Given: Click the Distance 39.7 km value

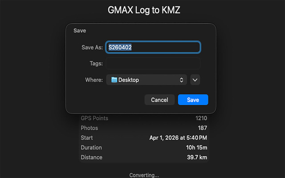Looking at the screenshot, I should [x=197, y=157].
